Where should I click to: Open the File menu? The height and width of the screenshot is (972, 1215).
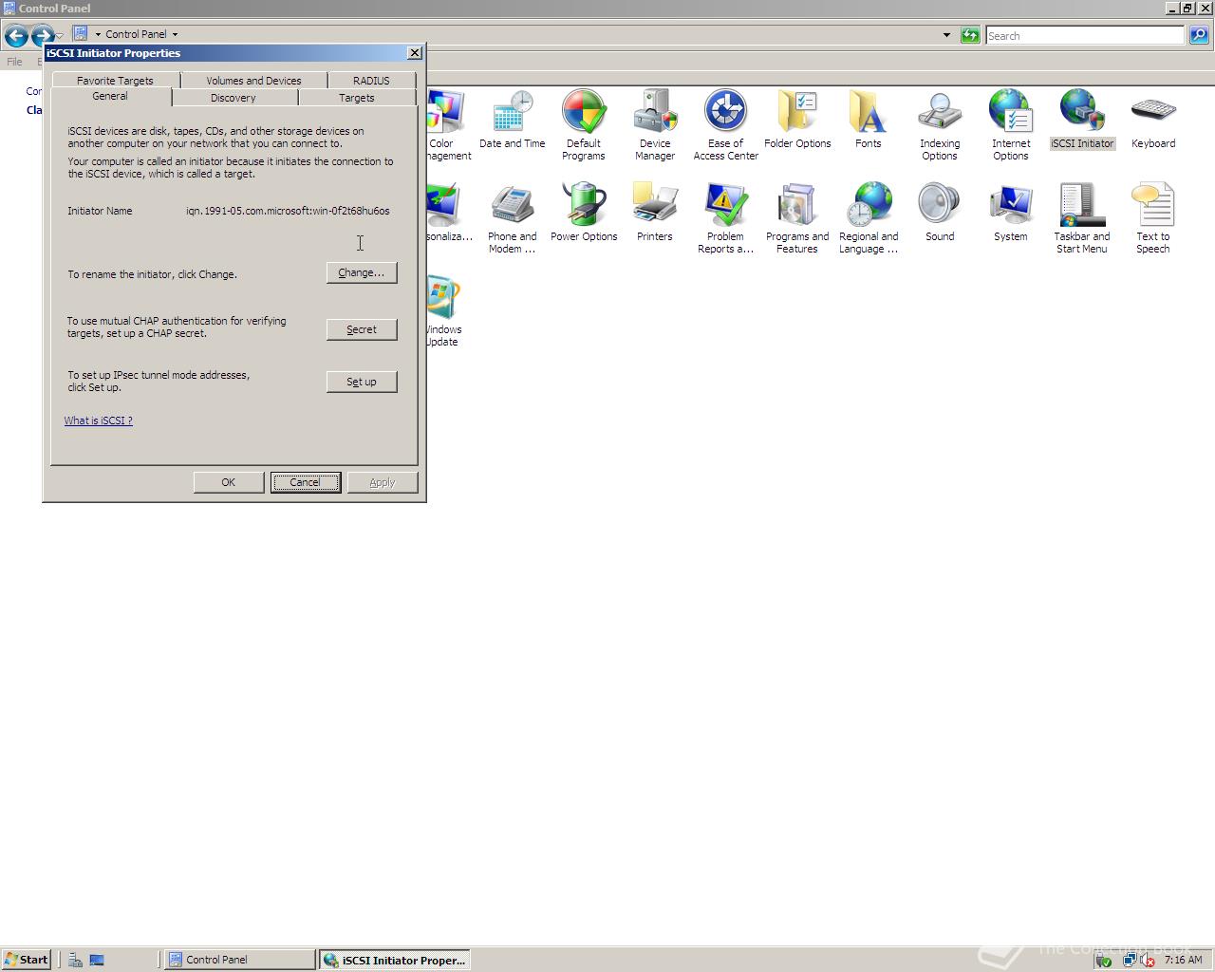[14, 62]
